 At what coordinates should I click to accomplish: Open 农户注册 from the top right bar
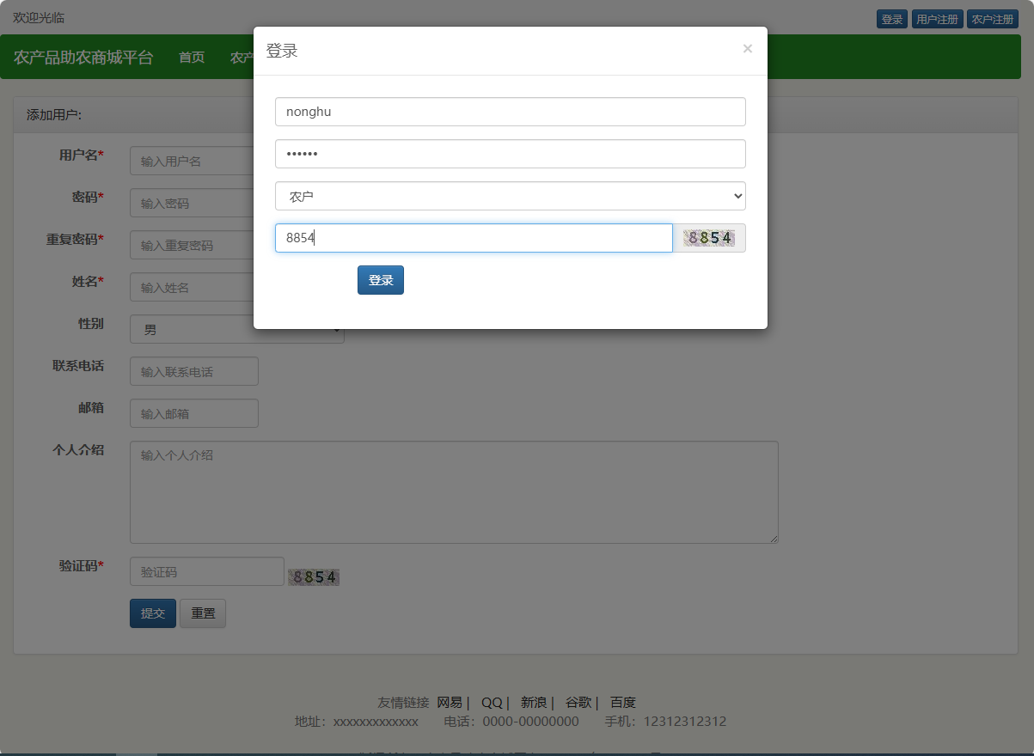993,18
